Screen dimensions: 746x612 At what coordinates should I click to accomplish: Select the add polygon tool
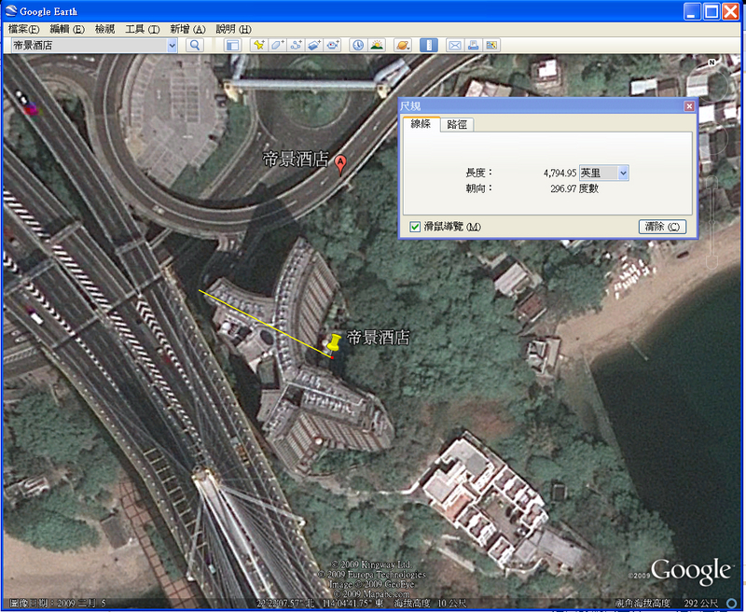277,45
